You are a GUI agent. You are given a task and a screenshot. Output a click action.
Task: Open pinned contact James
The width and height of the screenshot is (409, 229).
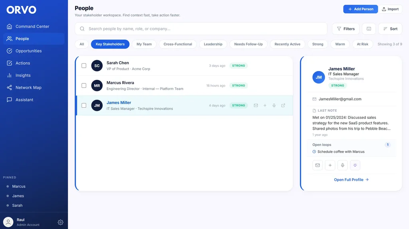coord(18,196)
